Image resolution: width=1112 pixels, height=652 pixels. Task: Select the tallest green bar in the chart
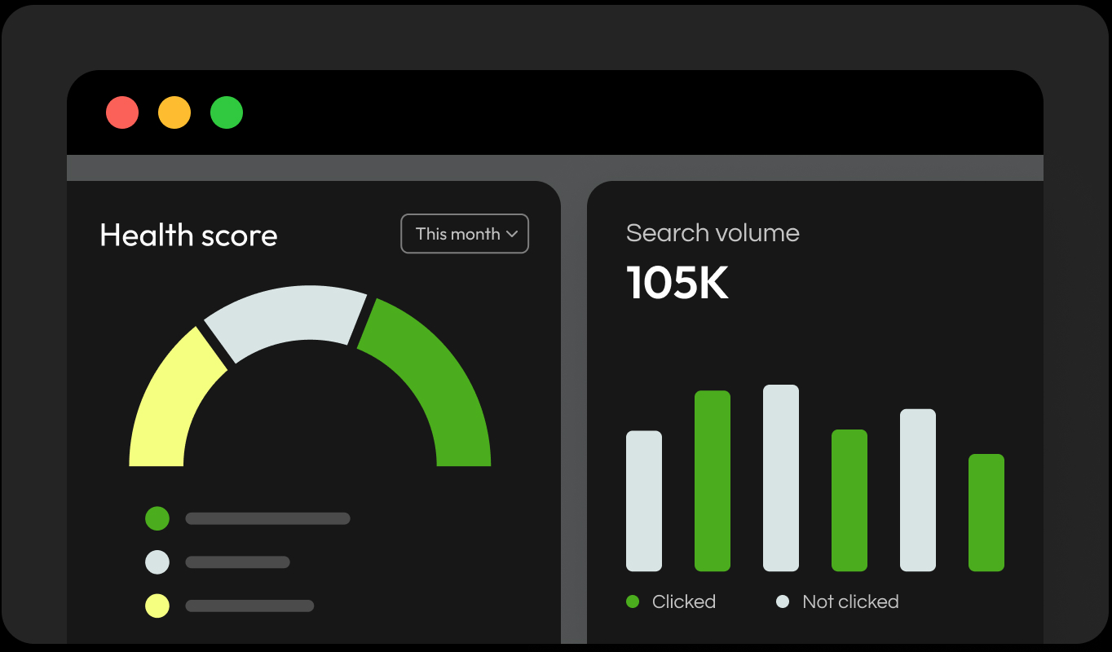pos(713,481)
